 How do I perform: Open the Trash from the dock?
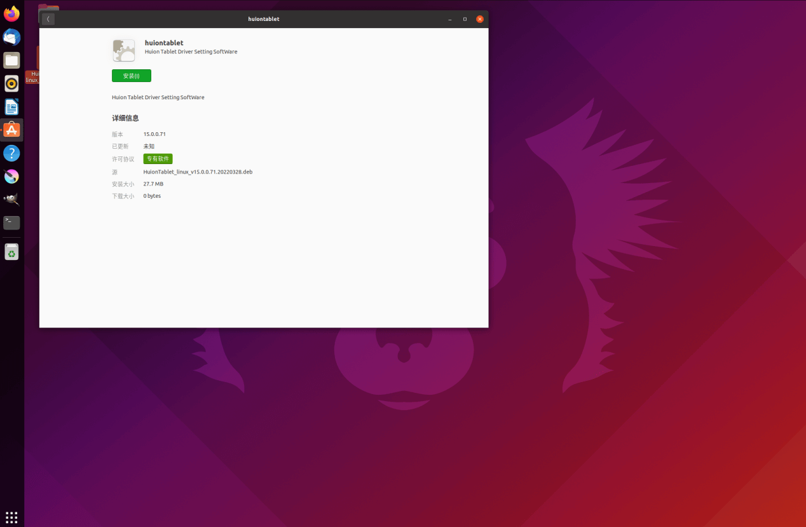(11, 252)
